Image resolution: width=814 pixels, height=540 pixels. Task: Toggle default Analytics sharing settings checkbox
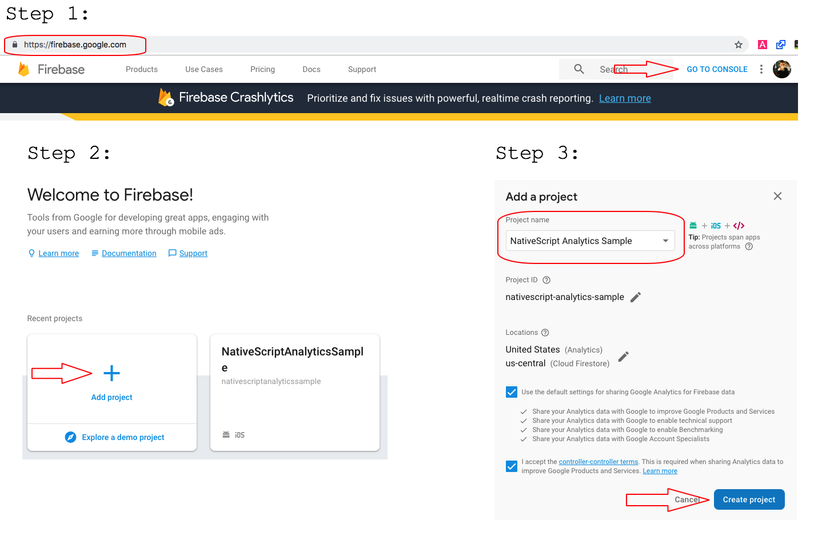point(512,392)
